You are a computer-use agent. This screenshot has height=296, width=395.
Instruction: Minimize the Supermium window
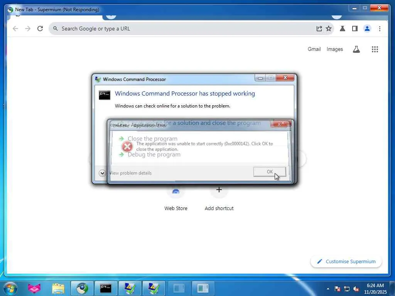point(354,8)
